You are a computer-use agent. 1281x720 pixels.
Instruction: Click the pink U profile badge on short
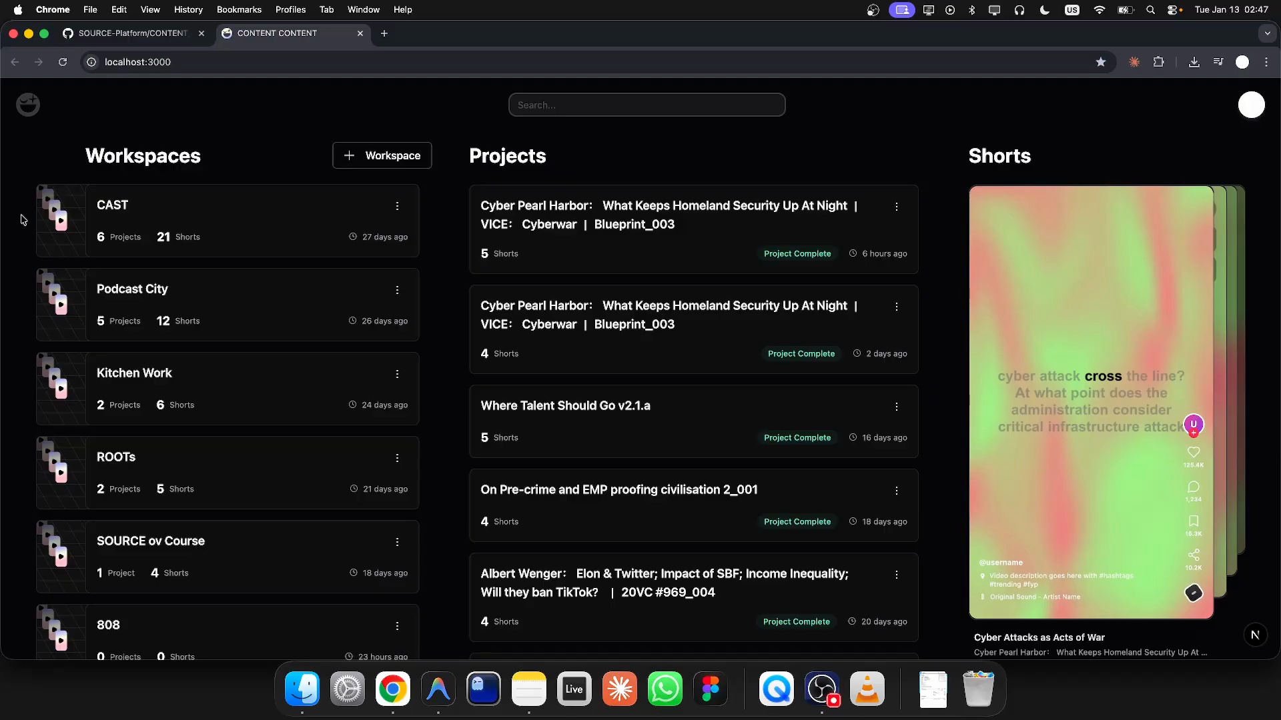pos(1194,424)
